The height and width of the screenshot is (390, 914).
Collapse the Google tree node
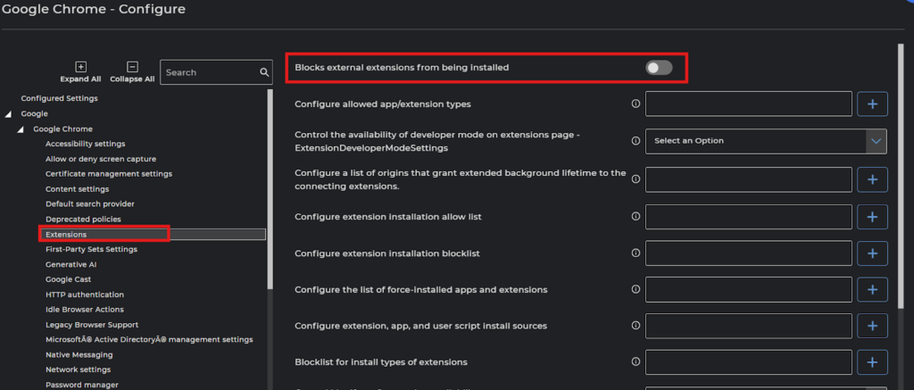click(9, 114)
